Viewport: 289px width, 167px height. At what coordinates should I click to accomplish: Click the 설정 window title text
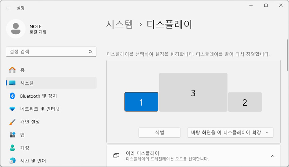tap(20, 8)
